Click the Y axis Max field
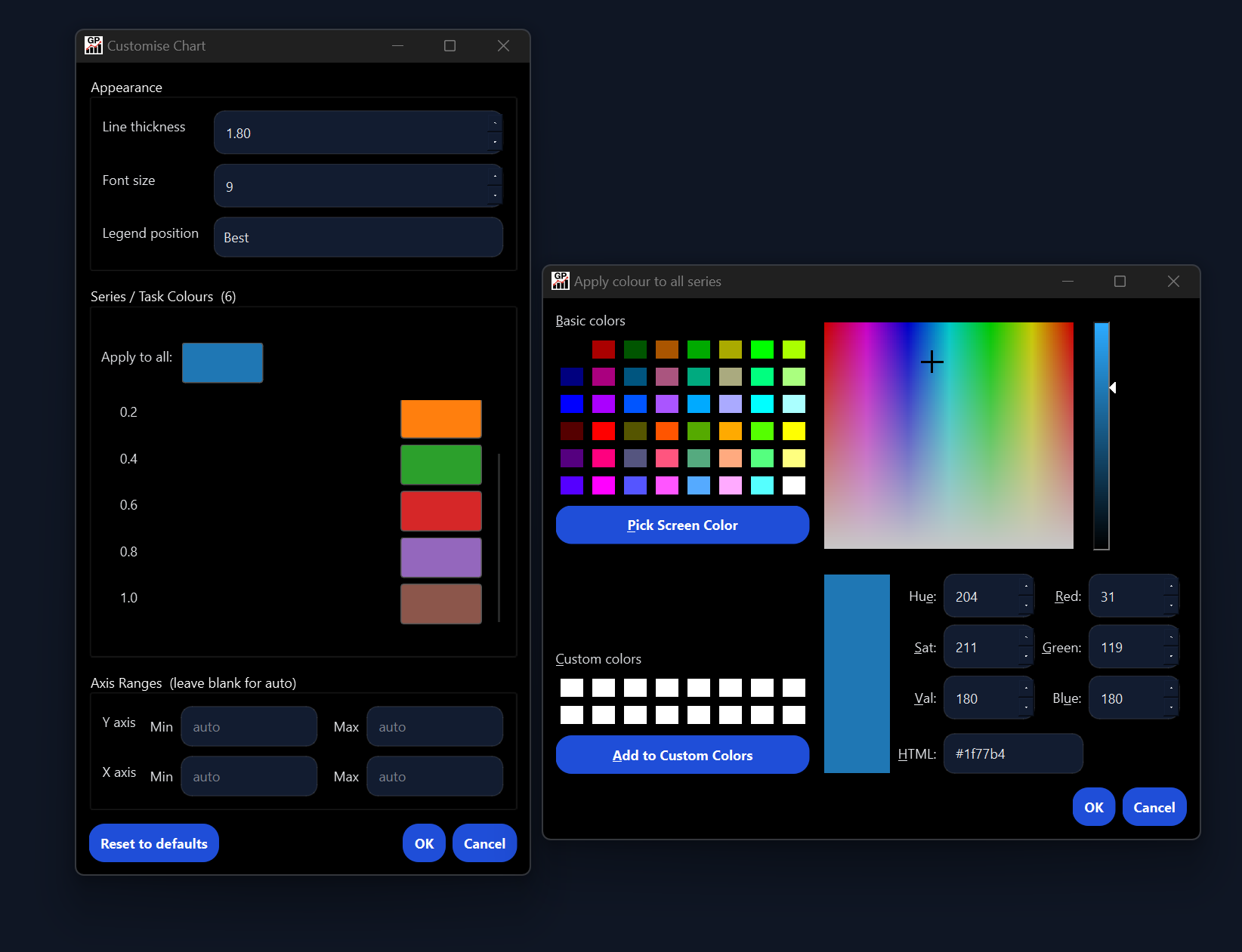 [x=434, y=726]
